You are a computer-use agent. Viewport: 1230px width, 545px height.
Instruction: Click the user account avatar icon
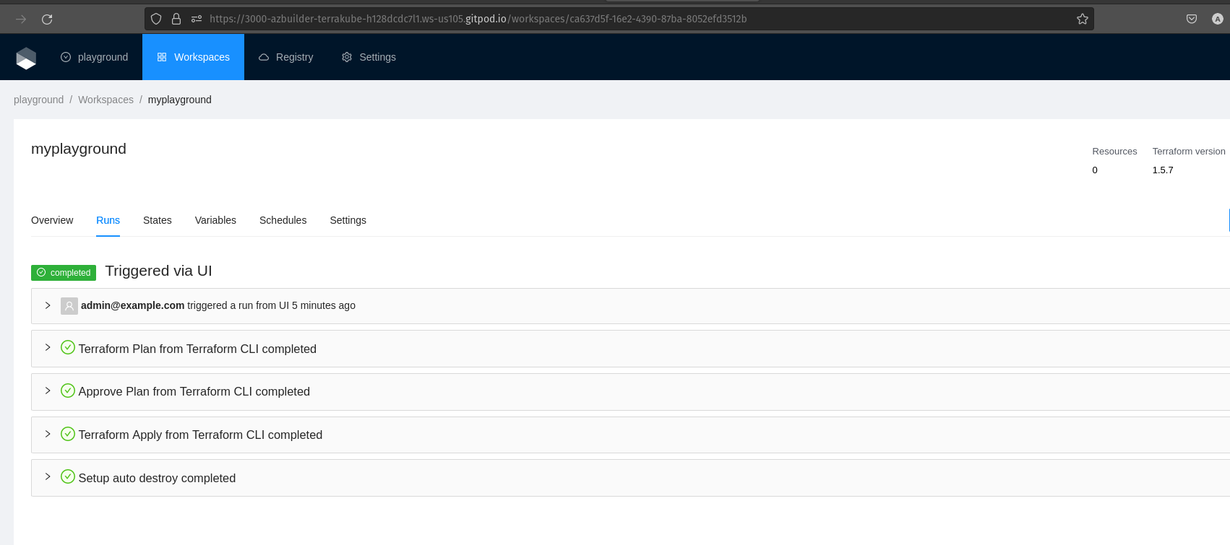(1217, 19)
